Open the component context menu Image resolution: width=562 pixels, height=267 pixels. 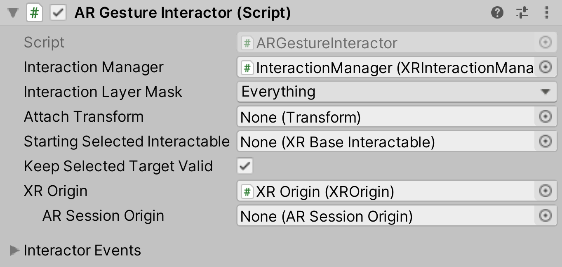click(547, 12)
